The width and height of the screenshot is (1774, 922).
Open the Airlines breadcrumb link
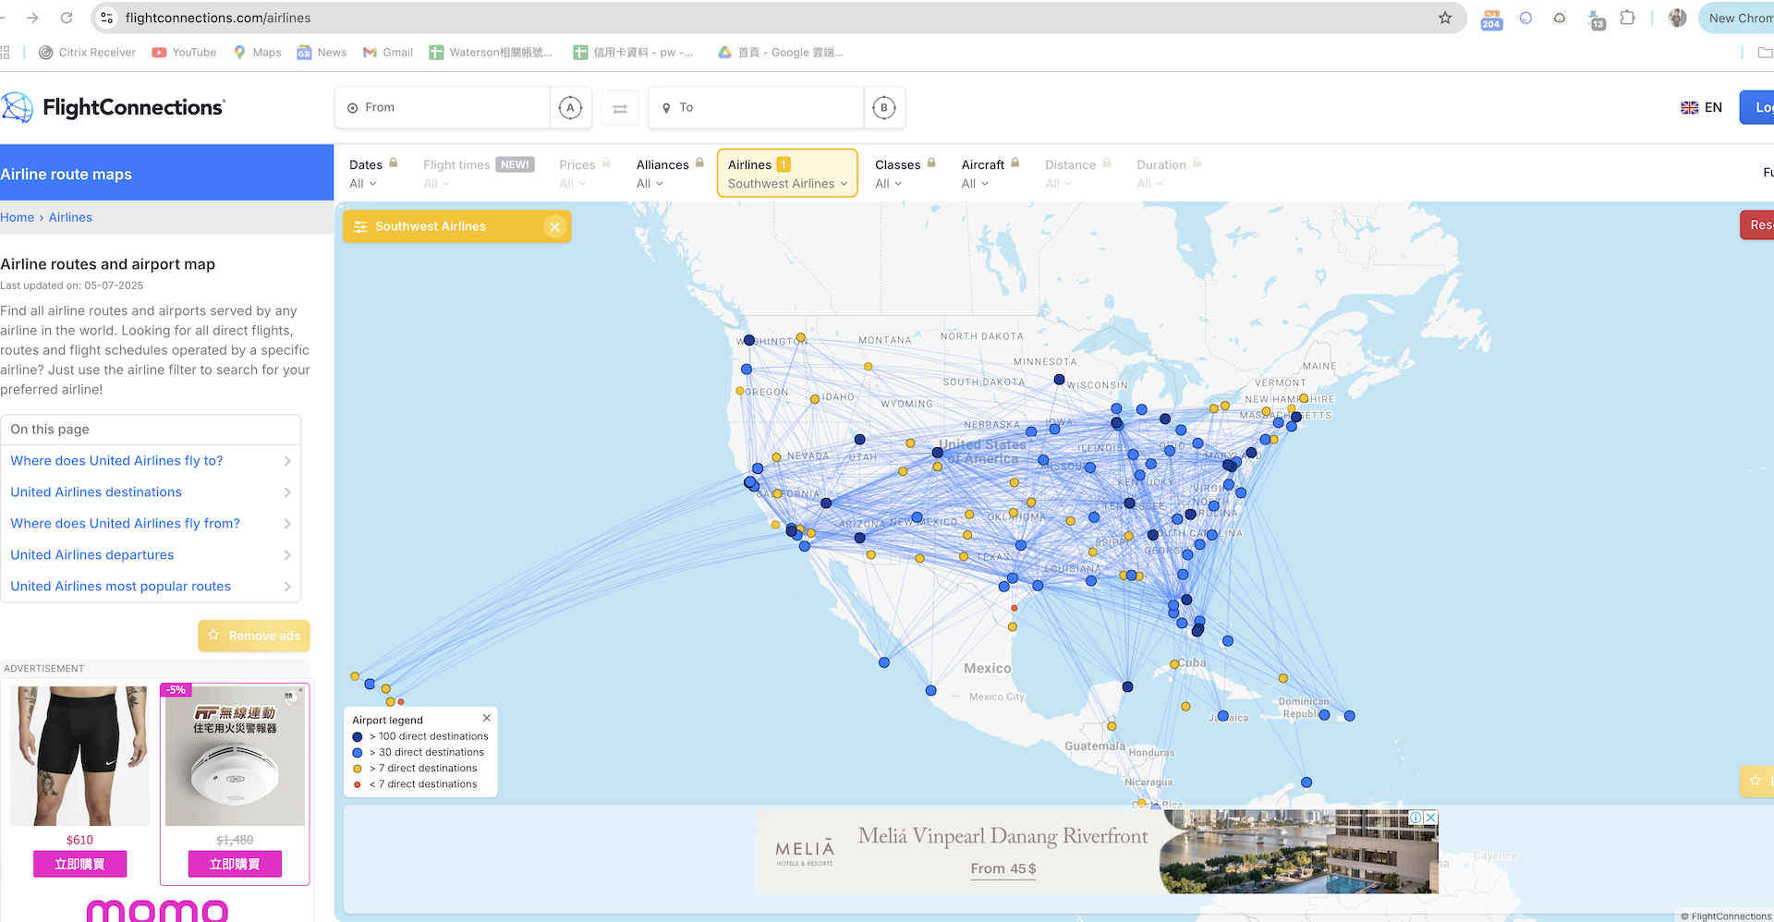pyautogui.click(x=70, y=217)
